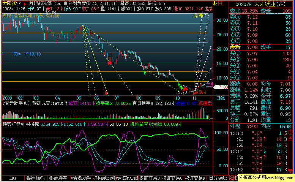Click the 13:51 7.07 tick with 53 S
Viewport: 295px width, 182px height.
[259, 152]
